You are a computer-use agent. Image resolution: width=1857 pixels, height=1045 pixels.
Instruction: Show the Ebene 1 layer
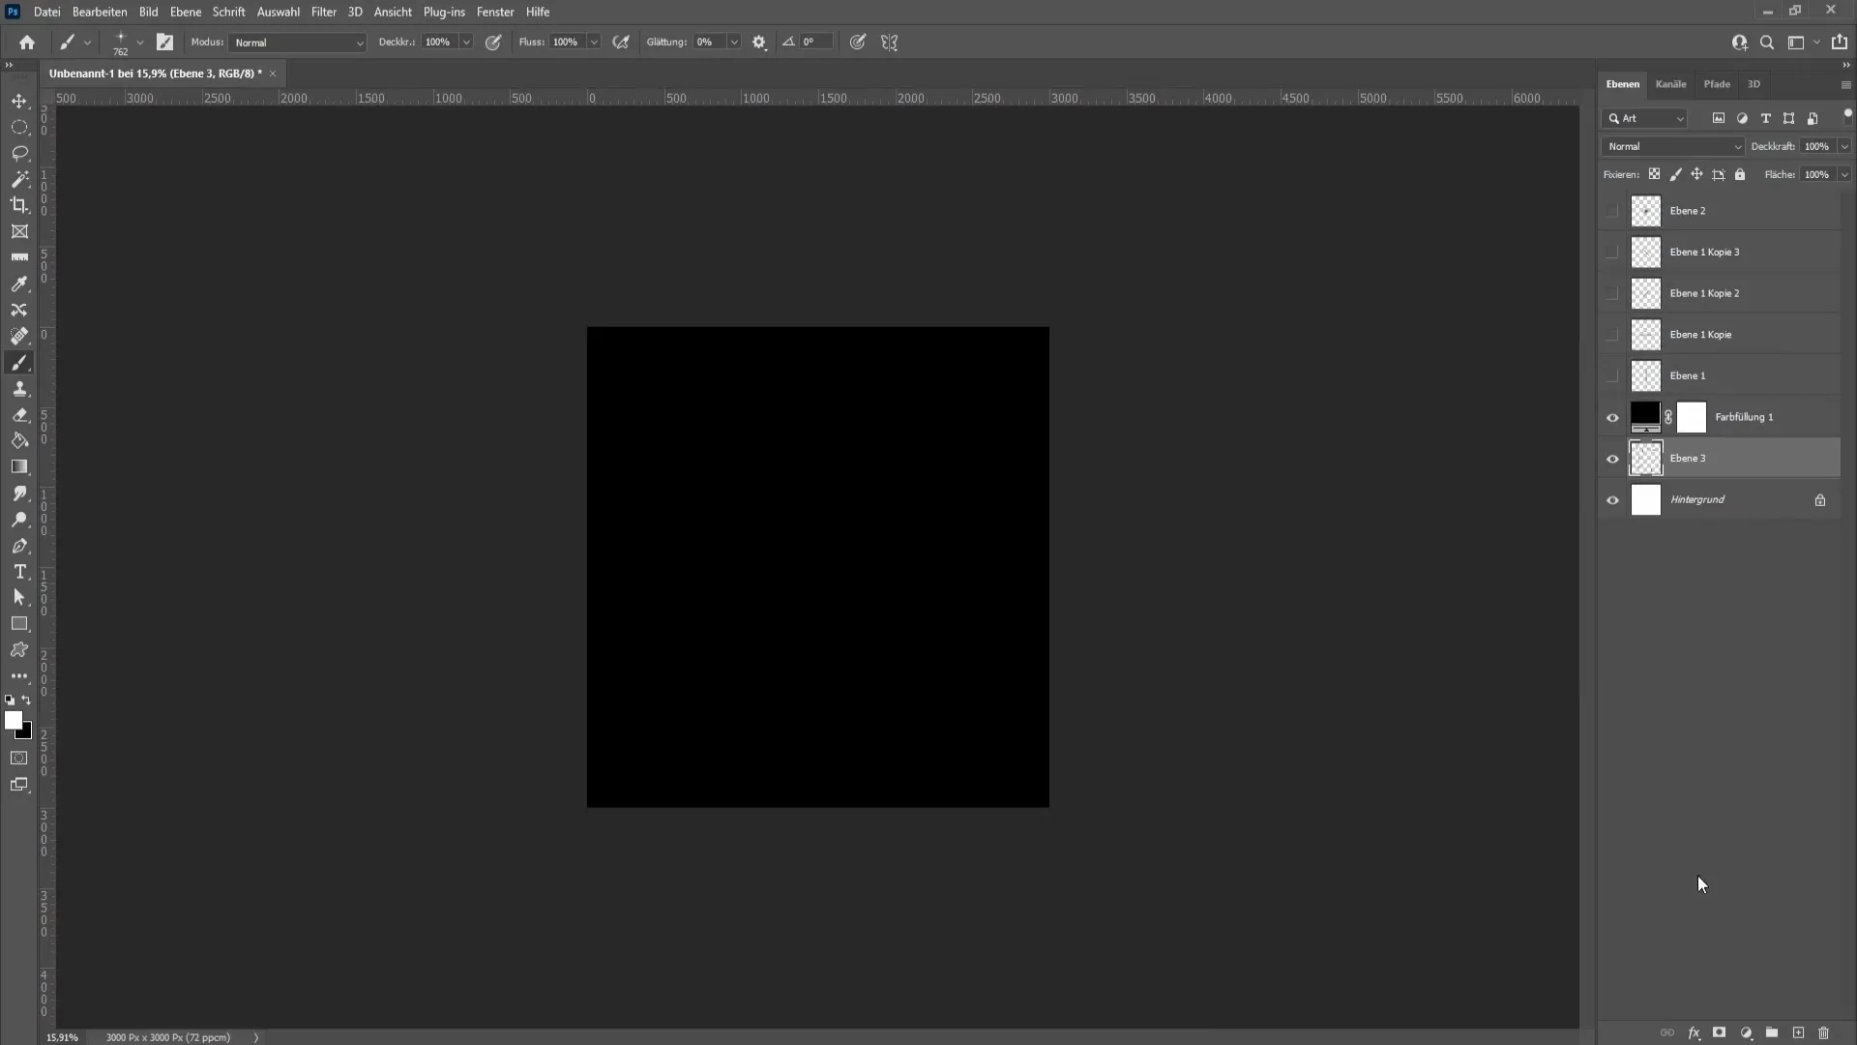1611,376
